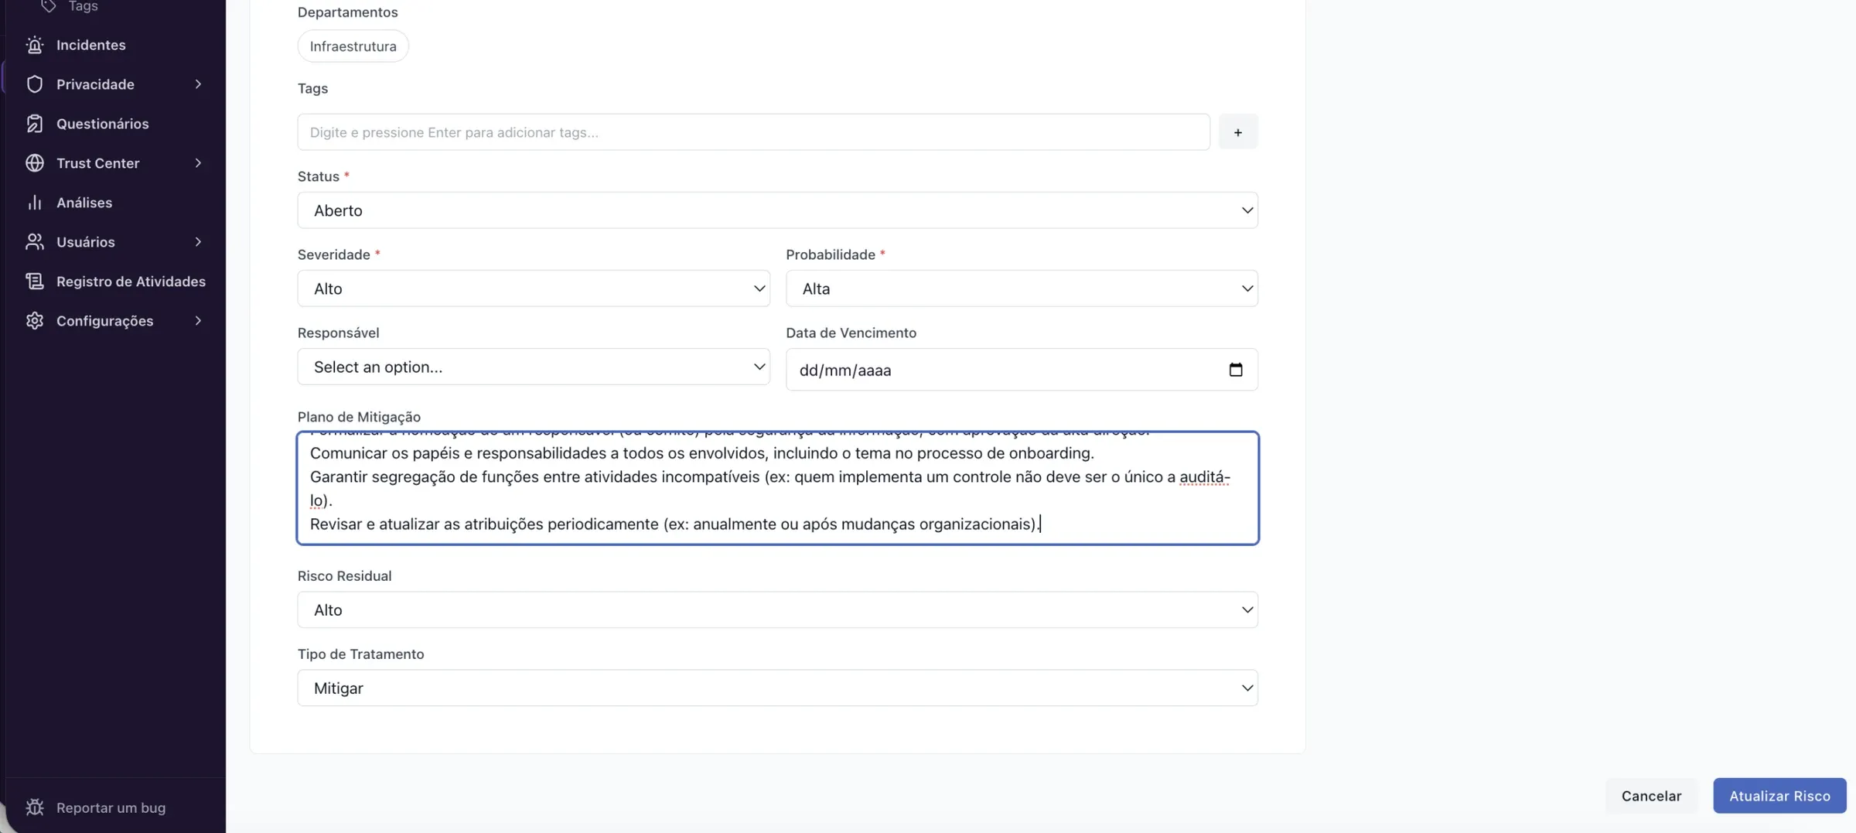Open the calendar picker in Data de Vencimento

click(x=1235, y=370)
